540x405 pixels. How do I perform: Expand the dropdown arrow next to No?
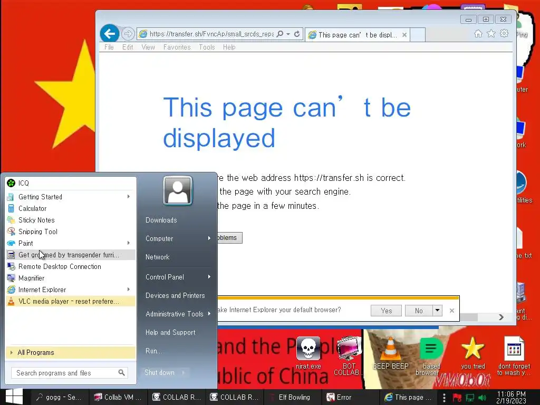tap(437, 310)
